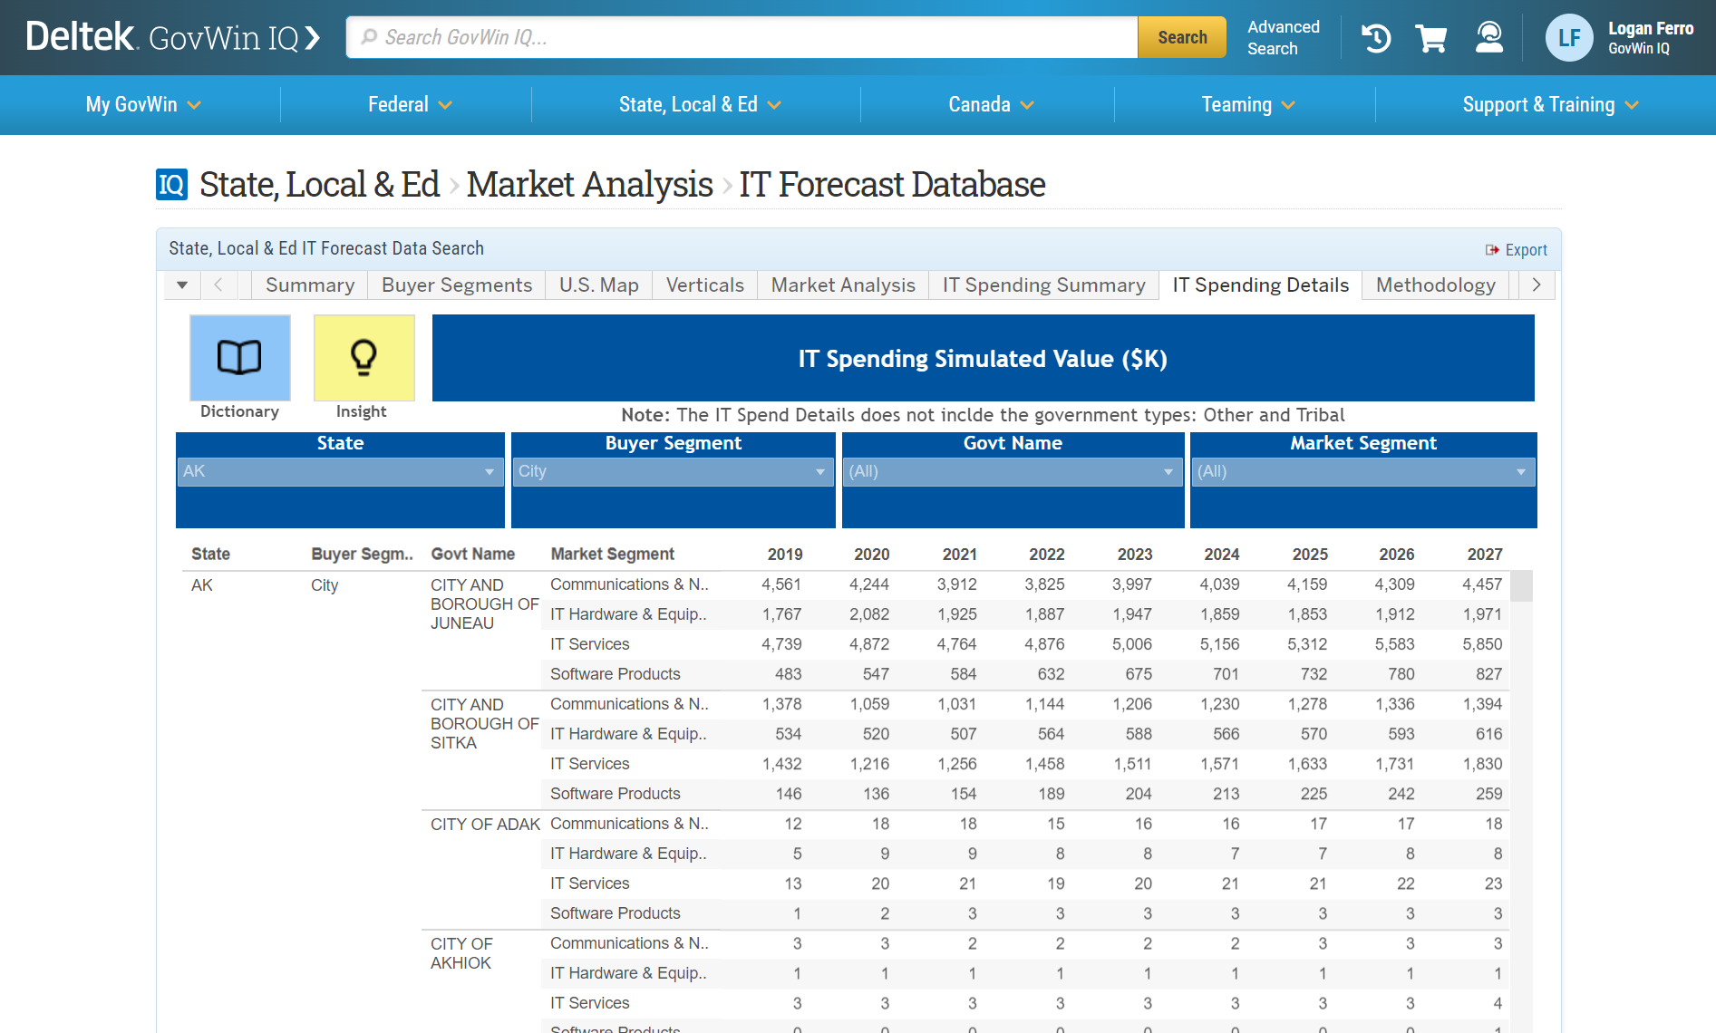This screenshot has height=1033, width=1716.
Task: Click the support agent headset icon
Action: [x=1488, y=38]
